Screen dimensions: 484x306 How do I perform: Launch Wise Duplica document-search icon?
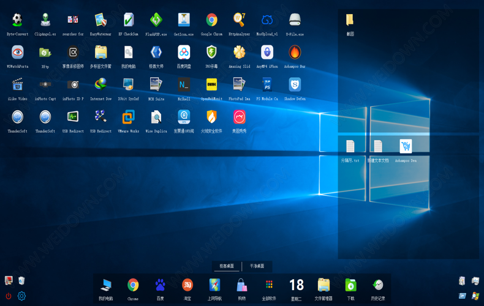(x=156, y=117)
